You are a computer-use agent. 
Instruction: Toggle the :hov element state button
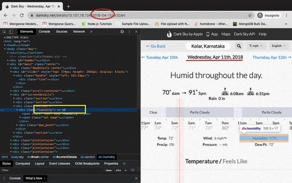[x=108, y=170]
